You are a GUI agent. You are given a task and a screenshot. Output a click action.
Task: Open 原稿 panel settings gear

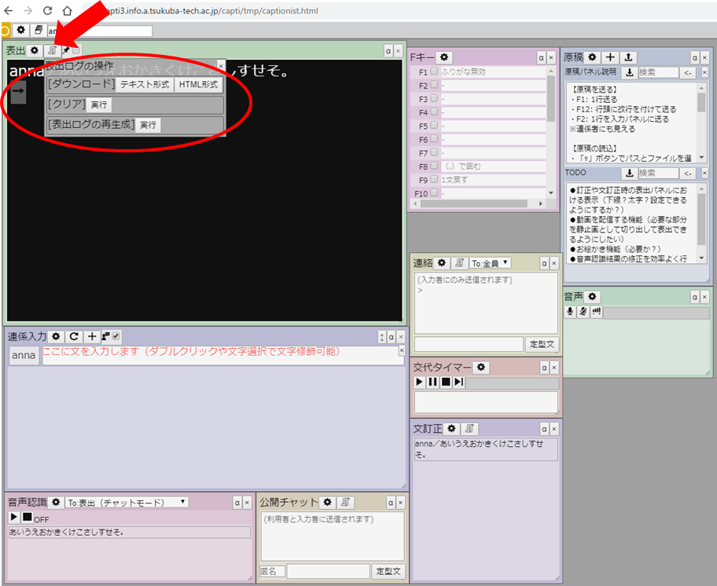(592, 57)
